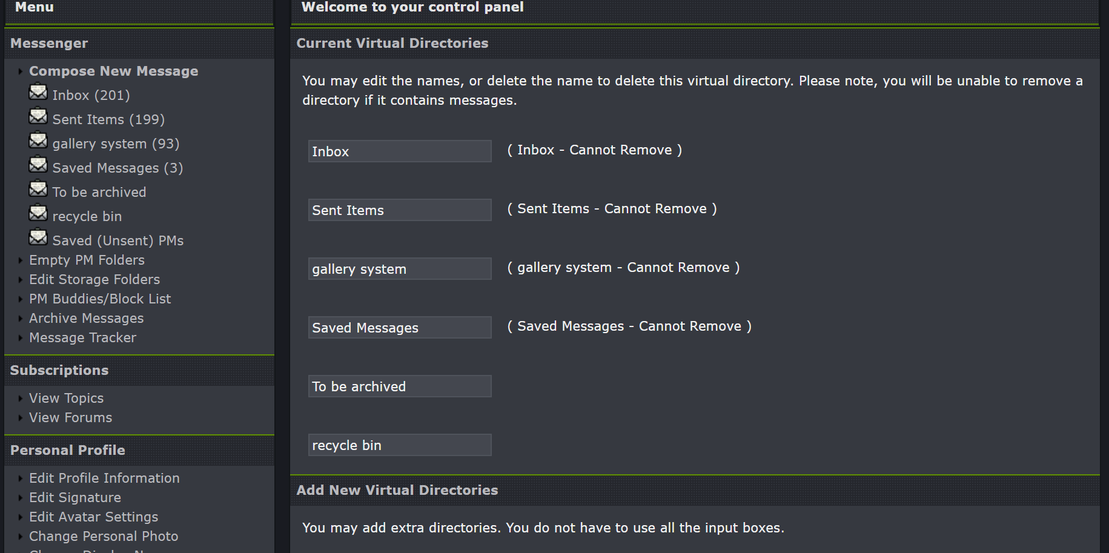Click the gallery system directory name field
The width and height of the screenshot is (1109, 553).
point(400,269)
